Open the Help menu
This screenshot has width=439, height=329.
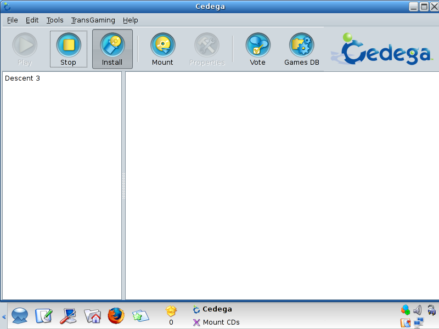click(x=131, y=20)
